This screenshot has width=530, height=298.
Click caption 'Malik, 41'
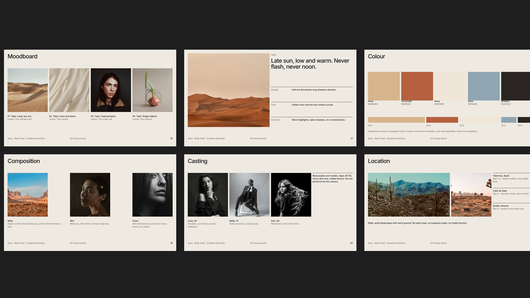click(234, 221)
